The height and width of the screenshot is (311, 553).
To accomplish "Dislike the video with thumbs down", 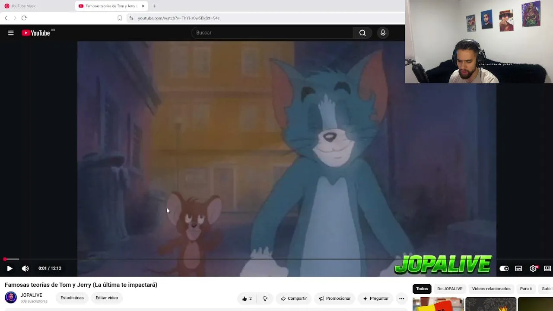I will 265,298.
